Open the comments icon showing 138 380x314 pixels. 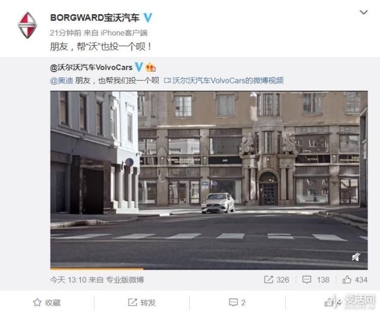[316, 280]
